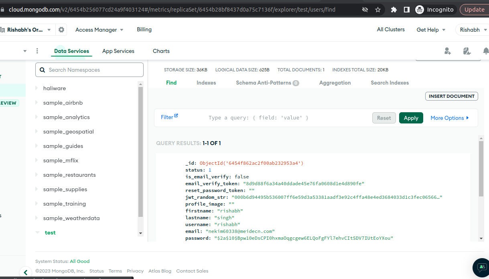
Task: Expand the sample_restaurants database
Action: coord(37,175)
